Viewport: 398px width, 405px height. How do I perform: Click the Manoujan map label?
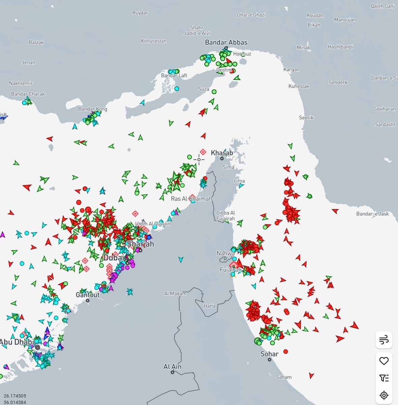click(x=345, y=20)
